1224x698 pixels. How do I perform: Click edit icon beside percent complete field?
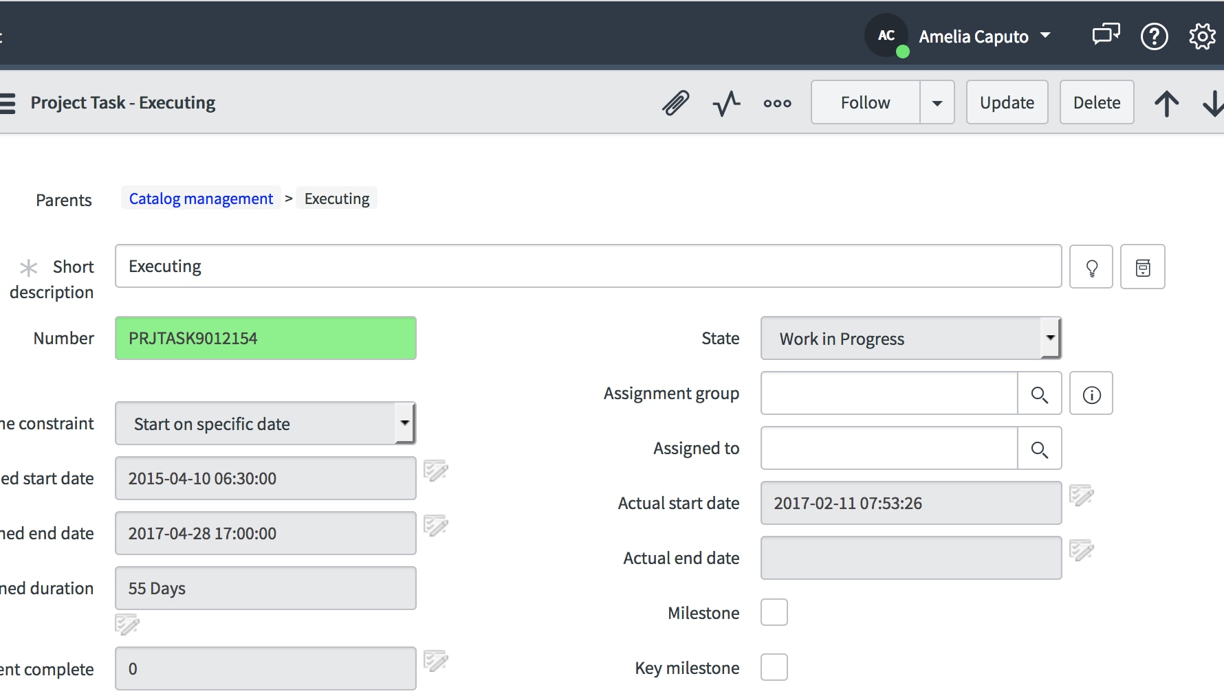(436, 661)
